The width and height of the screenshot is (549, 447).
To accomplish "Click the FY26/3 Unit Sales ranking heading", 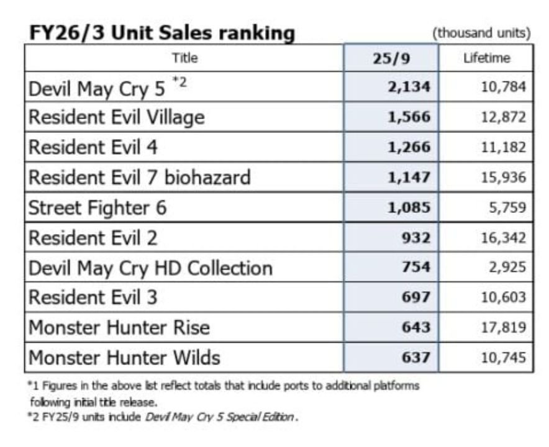I will 161,34.
